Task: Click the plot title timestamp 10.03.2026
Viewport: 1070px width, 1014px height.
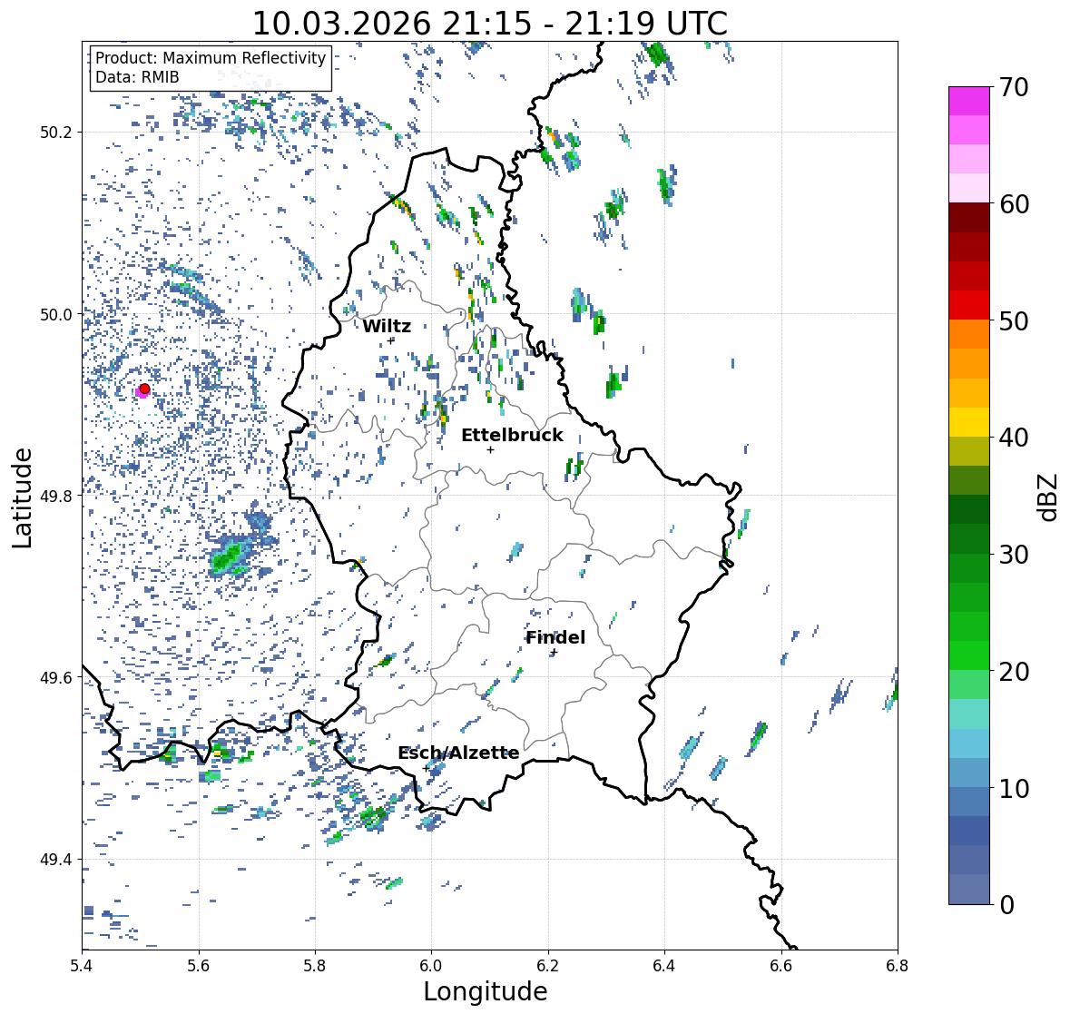Action: (342, 24)
